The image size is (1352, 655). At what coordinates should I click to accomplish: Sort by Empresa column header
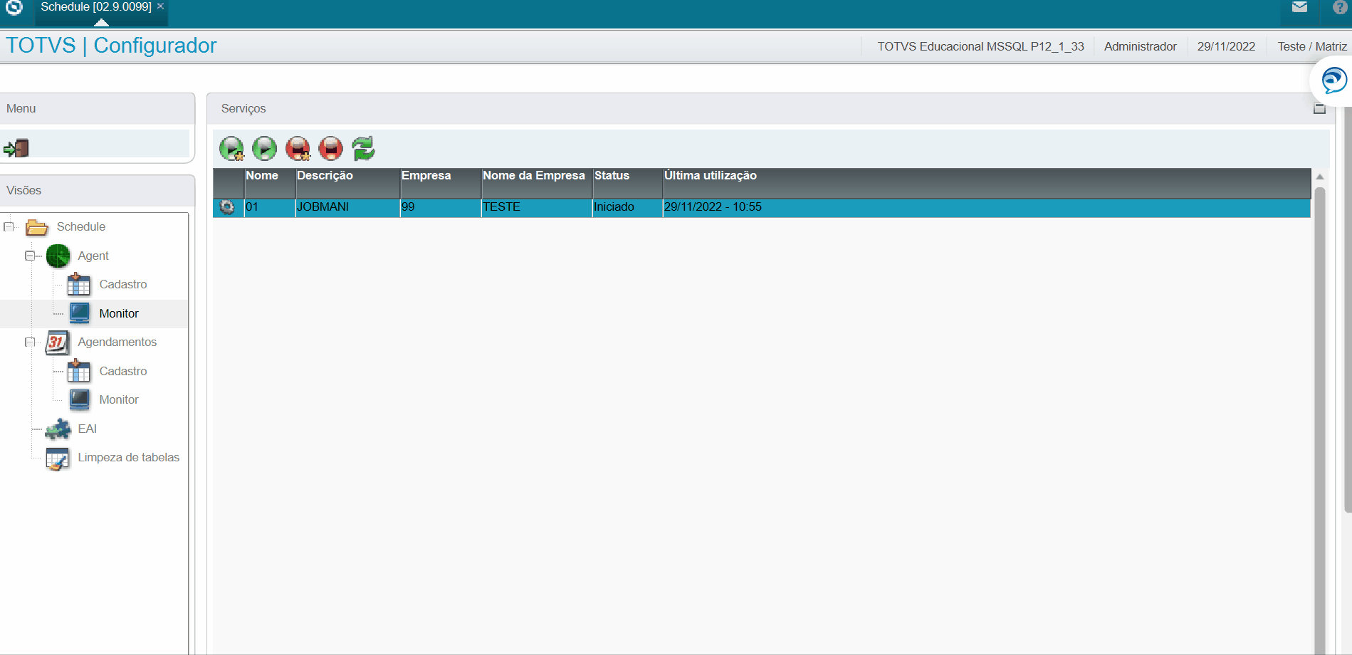tap(441, 183)
